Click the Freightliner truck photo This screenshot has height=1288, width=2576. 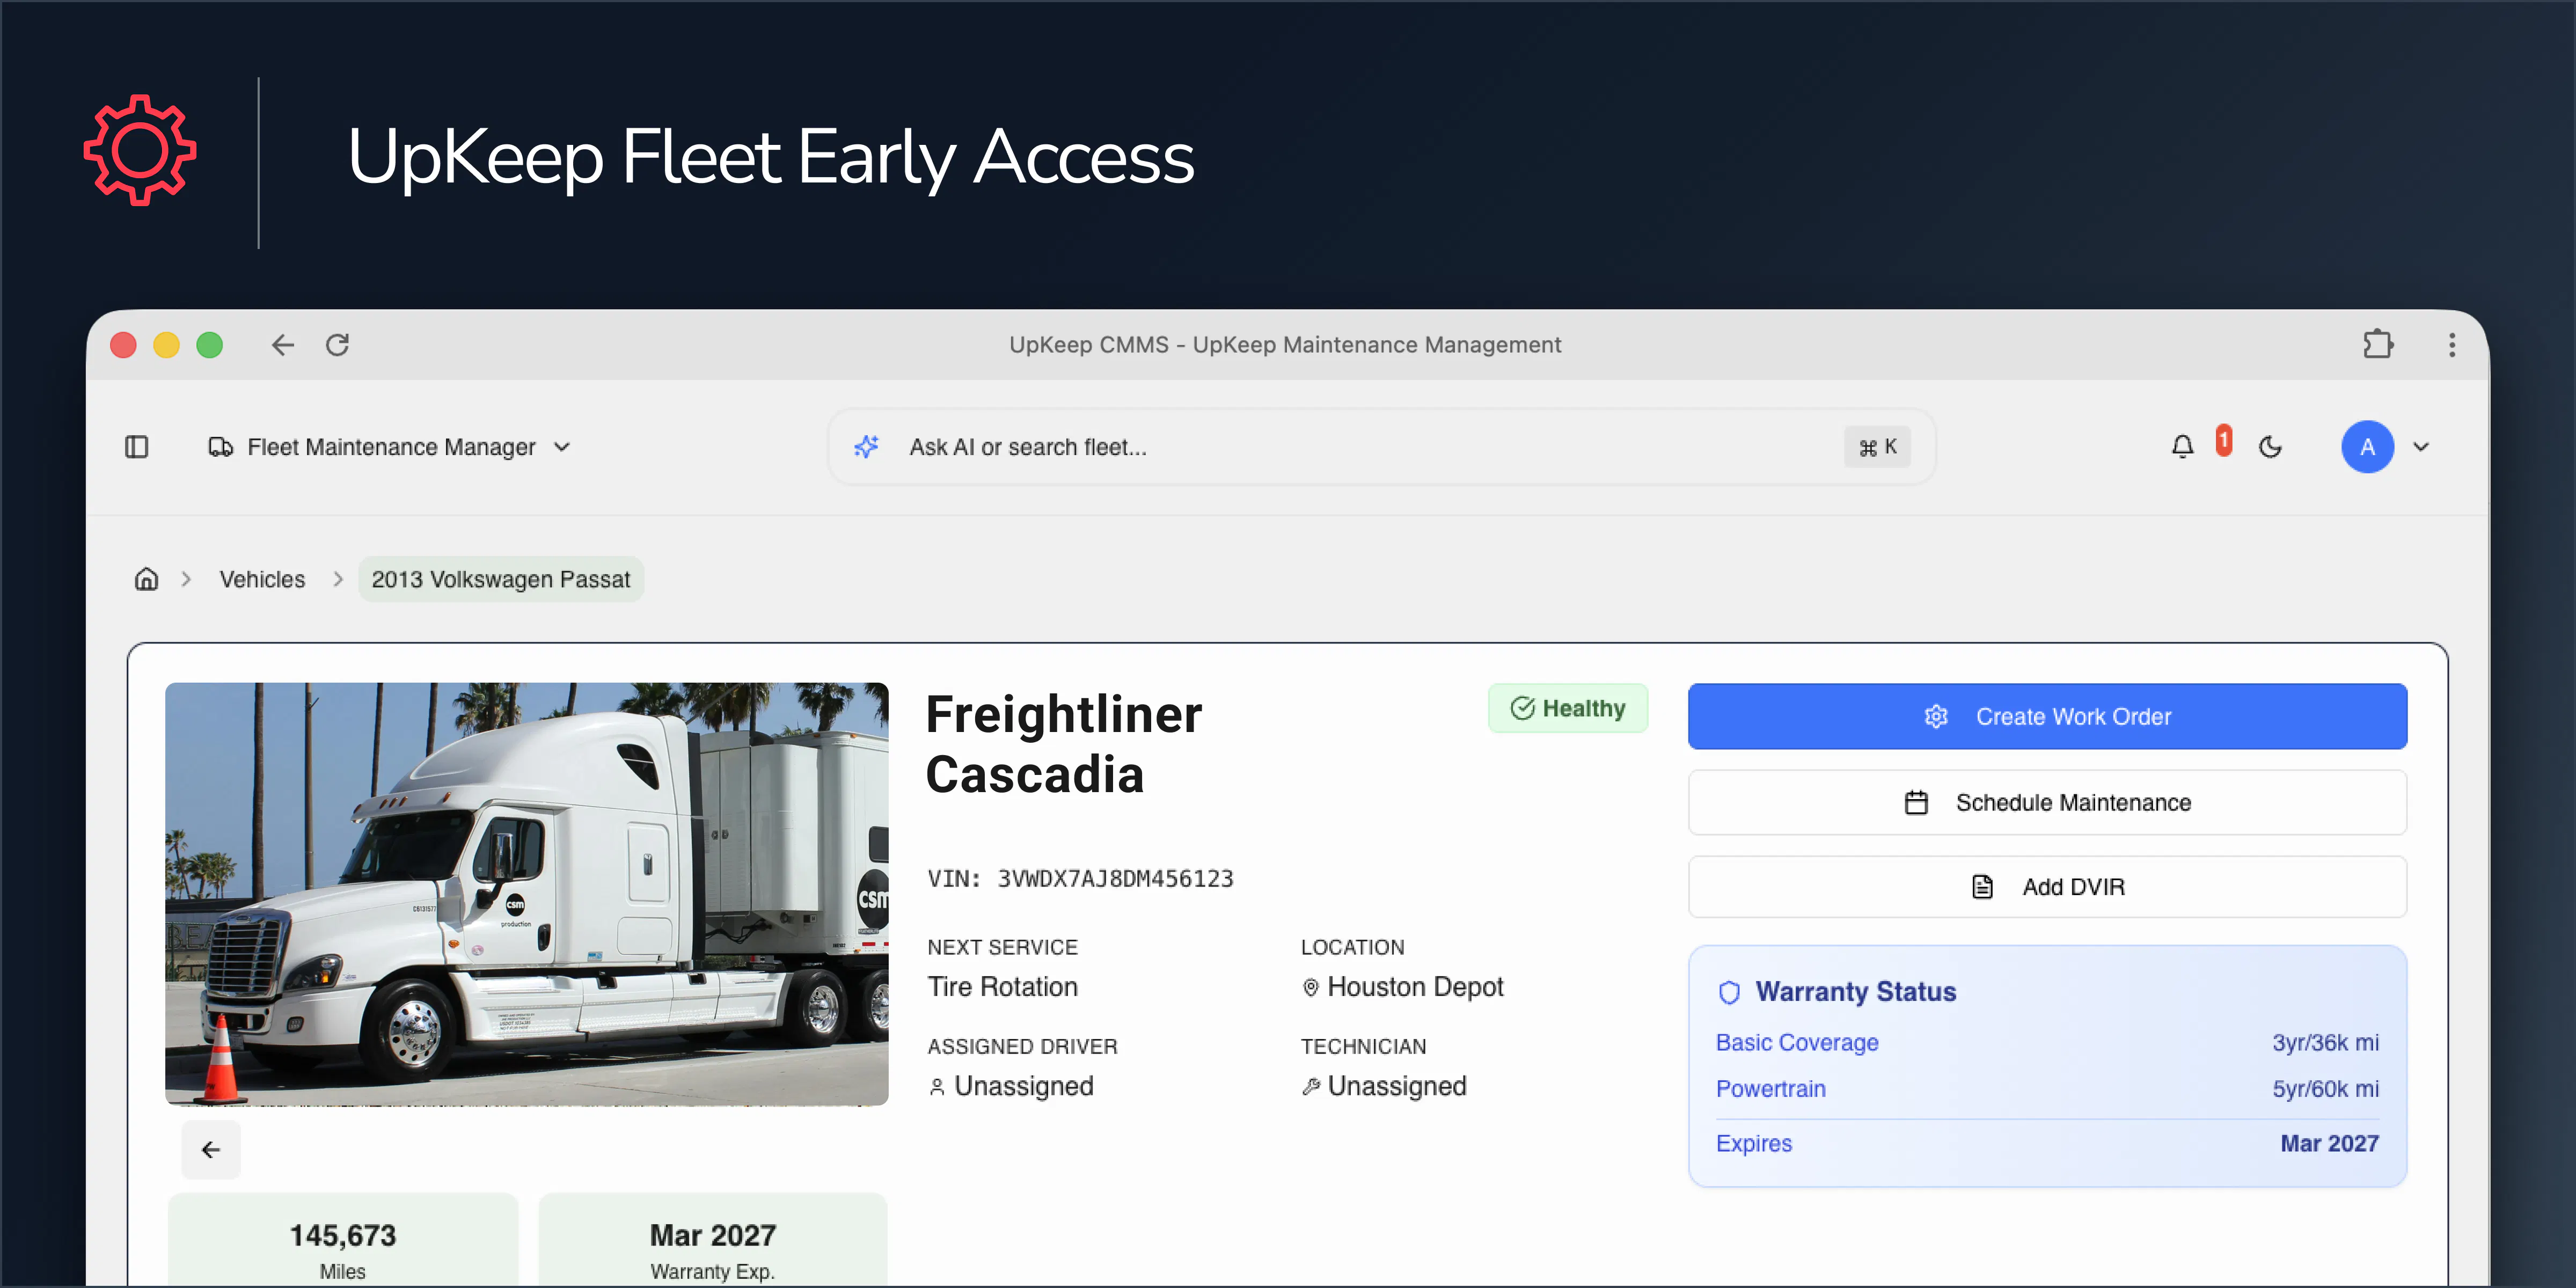(x=527, y=894)
